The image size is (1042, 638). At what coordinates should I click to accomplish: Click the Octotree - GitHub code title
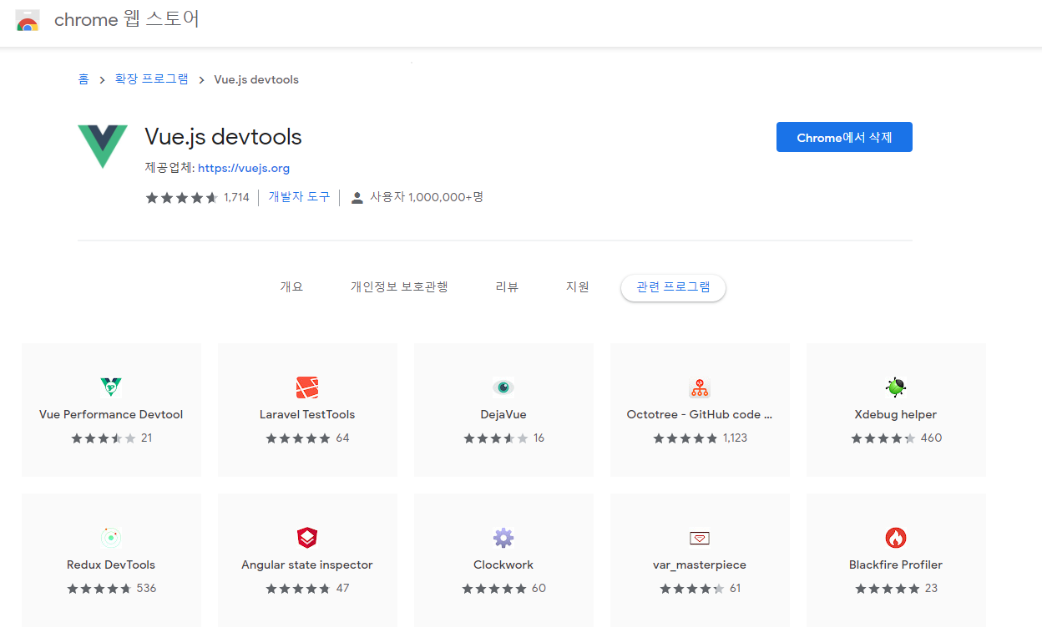point(700,414)
